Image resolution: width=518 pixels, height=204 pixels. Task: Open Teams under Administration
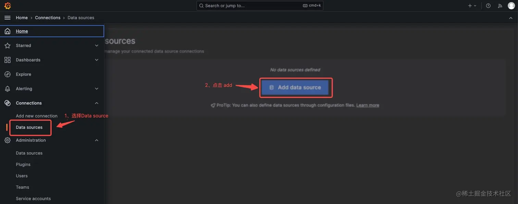tap(22, 187)
